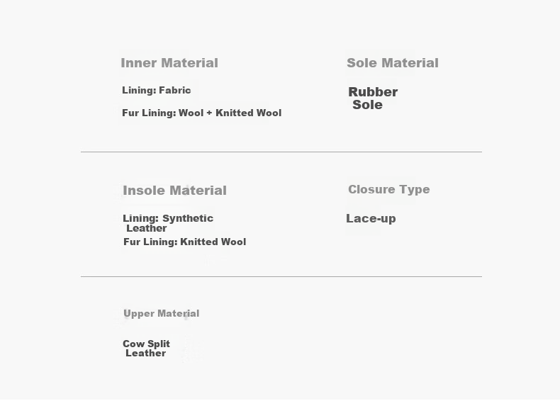Image resolution: width=560 pixels, height=401 pixels.
Task: Click the Insole Material heading
Action: coord(174,191)
